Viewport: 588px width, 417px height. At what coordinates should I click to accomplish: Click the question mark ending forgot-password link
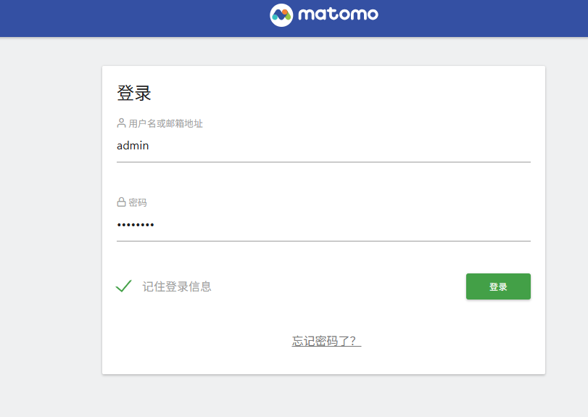pyautogui.click(x=352, y=341)
